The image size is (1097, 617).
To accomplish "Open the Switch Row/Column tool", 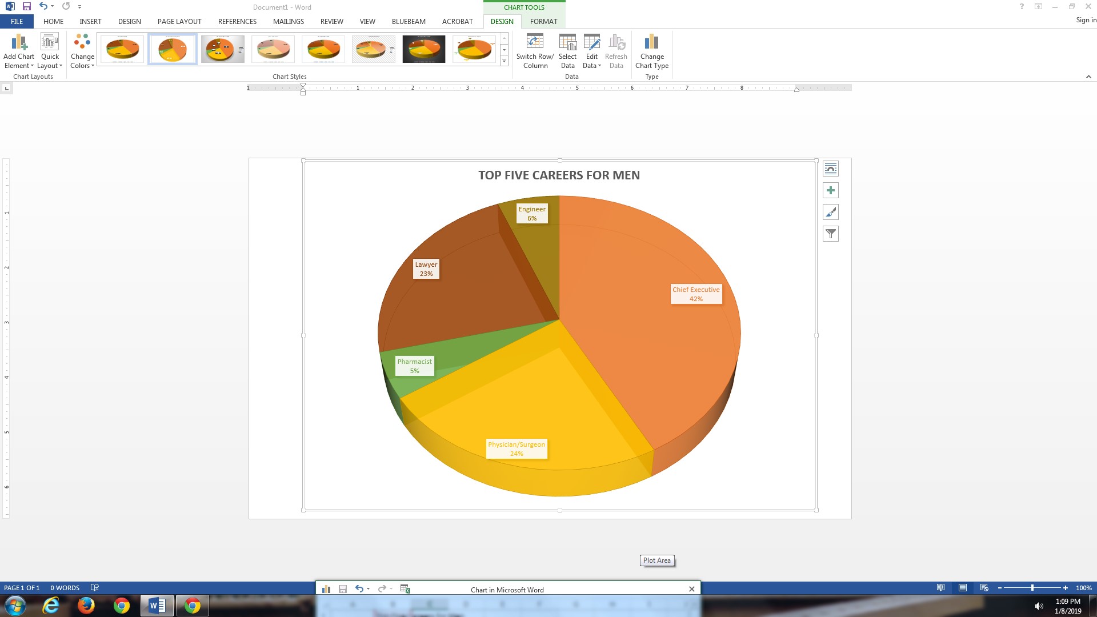I will (535, 43).
